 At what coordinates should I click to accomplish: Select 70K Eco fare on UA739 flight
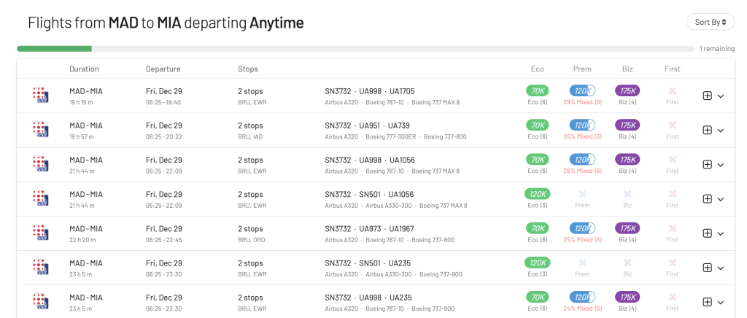(538, 125)
